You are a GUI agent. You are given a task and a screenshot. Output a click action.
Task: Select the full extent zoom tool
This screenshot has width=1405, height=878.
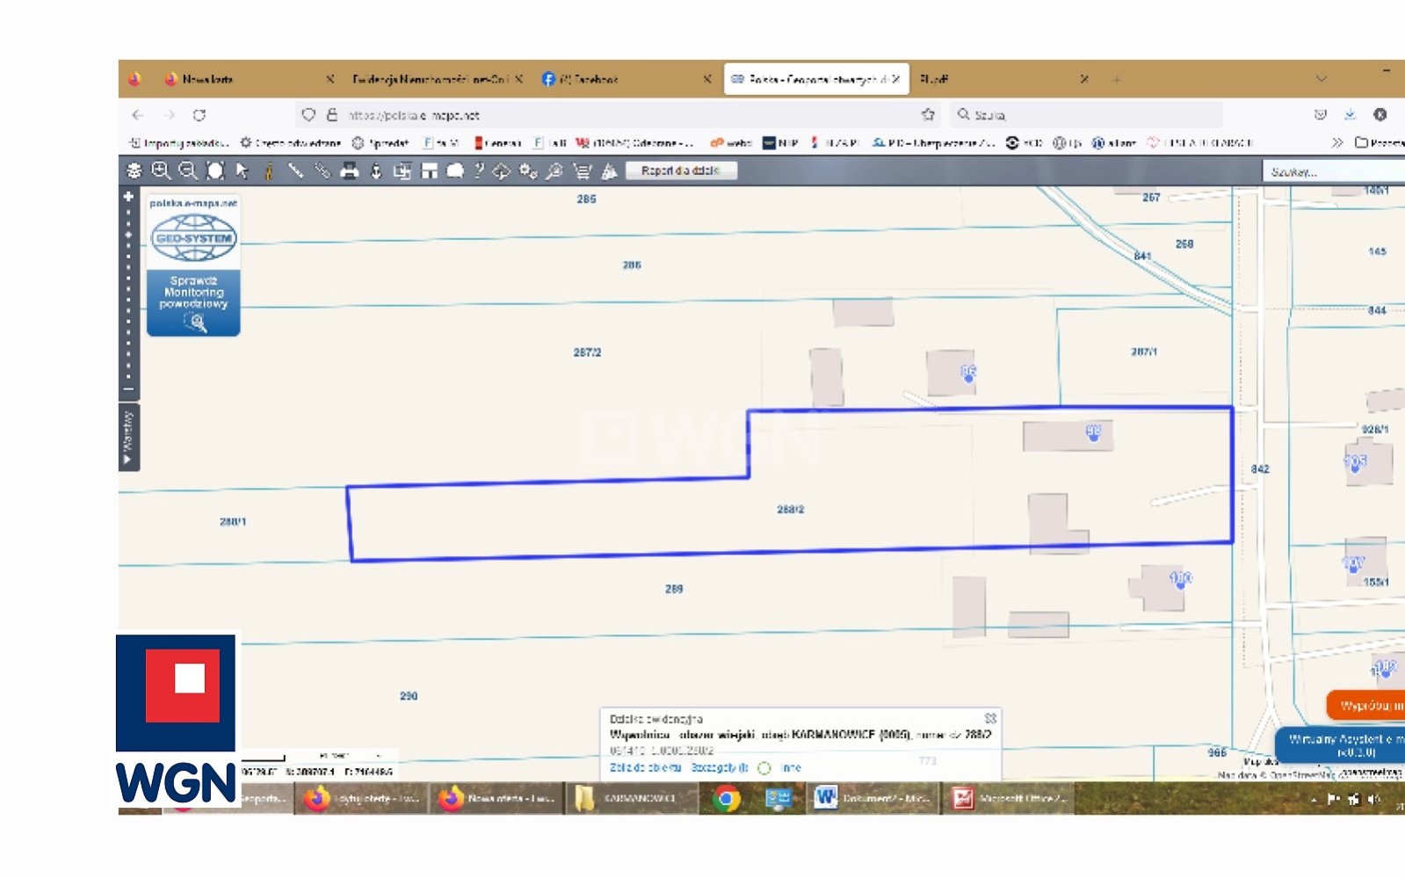click(x=215, y=171)
